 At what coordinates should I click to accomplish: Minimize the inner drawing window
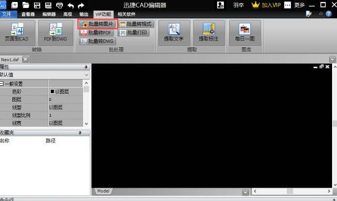tap(315, 67)
